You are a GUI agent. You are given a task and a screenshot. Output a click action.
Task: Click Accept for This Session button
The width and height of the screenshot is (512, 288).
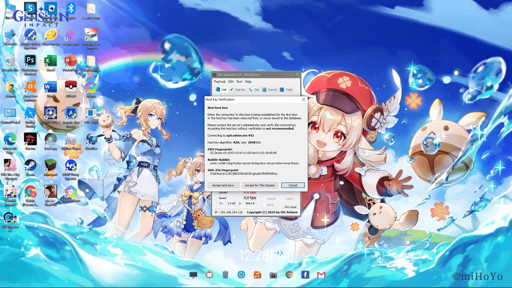click(260, 185)
